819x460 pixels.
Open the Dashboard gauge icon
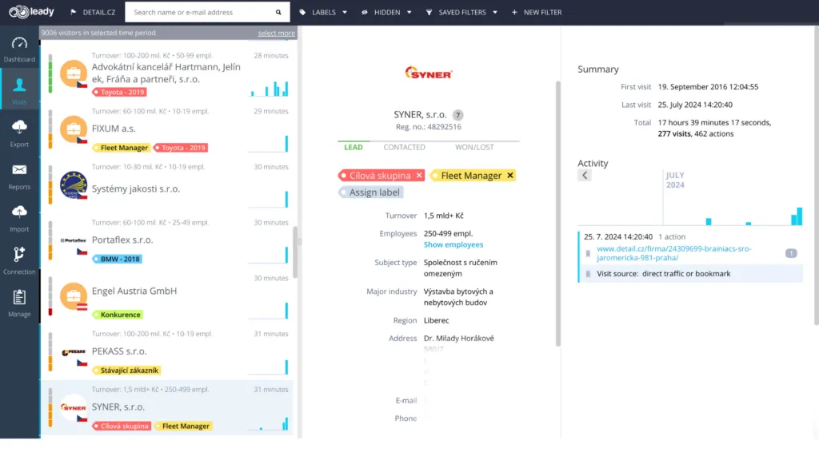pos(19,44)
